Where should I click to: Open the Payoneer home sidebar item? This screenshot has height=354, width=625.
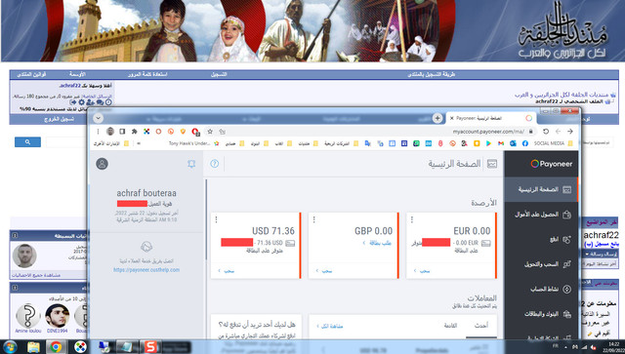point(541,190)
